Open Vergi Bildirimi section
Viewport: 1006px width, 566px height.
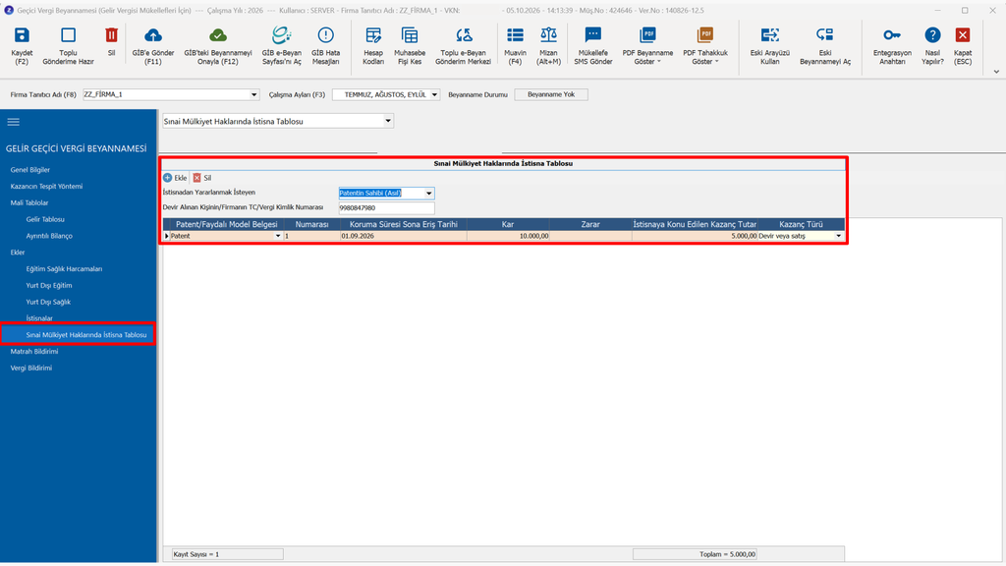[30, 368]
